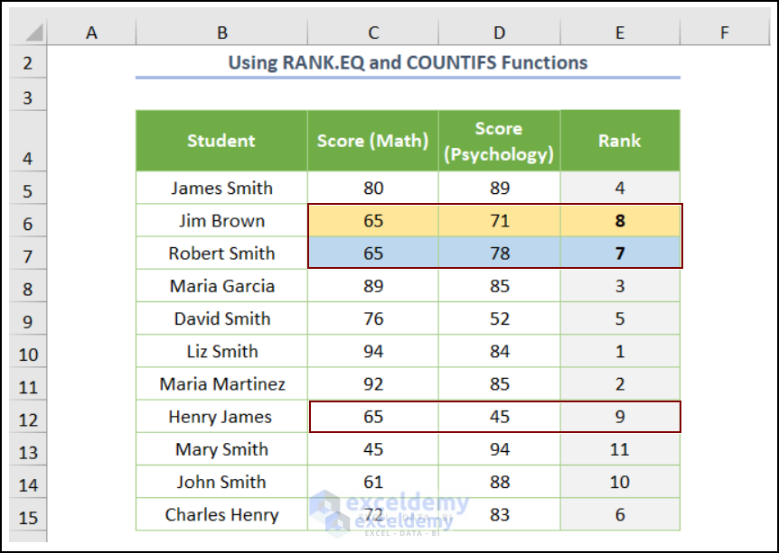The height and width of the screenshot is (553, 779).
Task: Select the 'Henry James' cell
Action: coord(221,417)
